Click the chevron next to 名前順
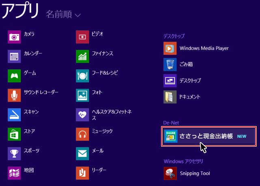260x186 pixels. pos(77,15)
